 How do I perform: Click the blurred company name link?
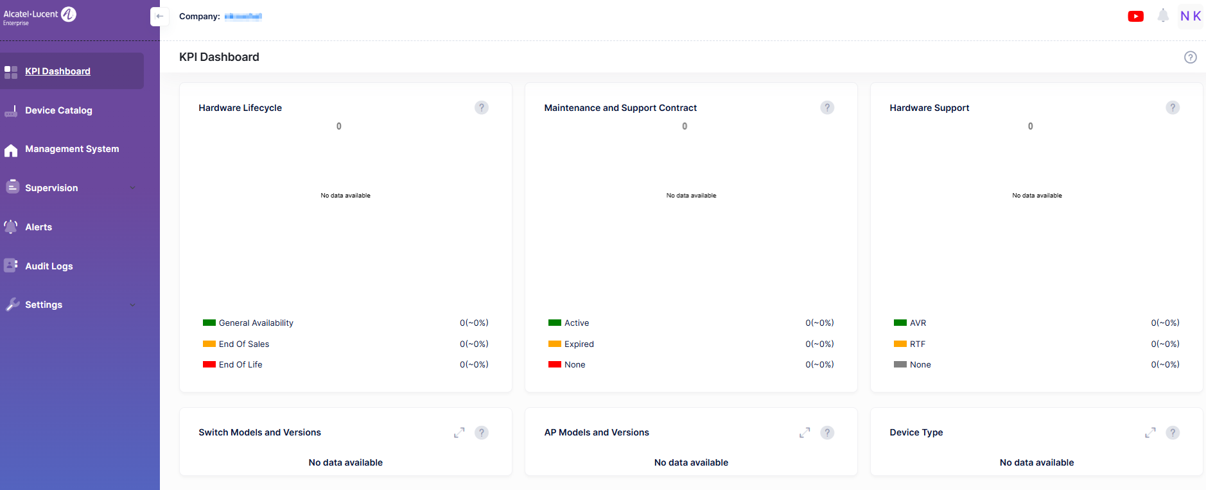[243, 17]
